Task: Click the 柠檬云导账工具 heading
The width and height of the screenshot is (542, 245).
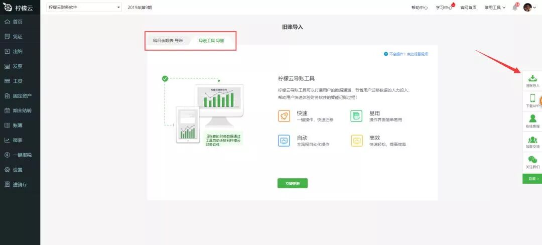Action: 296,78
